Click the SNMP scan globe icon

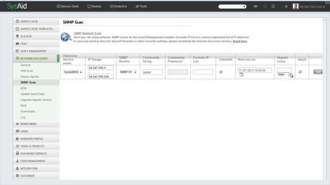66,37
